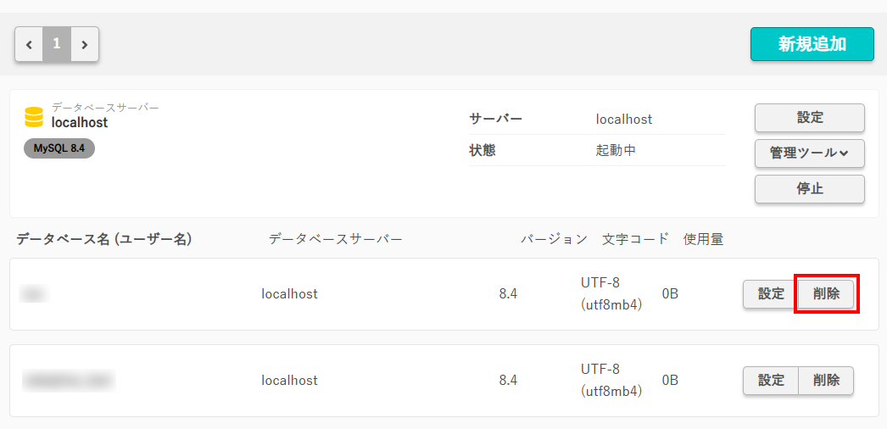Open server 設定 for localhost
Screen dimensions: 887x429
click(x=809, y=118)
